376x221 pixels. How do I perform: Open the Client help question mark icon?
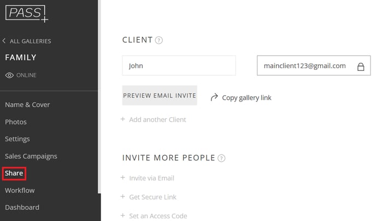point(158,40)
